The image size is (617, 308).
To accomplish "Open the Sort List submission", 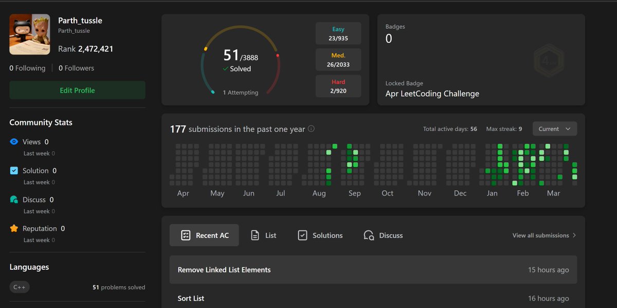I will click(x=373, y=298).
